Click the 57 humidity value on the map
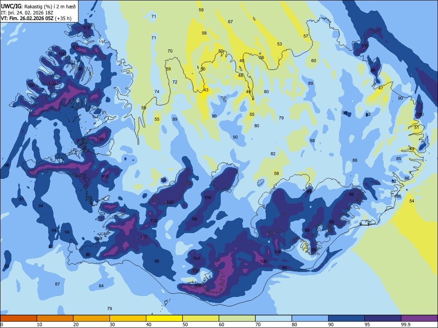 [306, 36]
